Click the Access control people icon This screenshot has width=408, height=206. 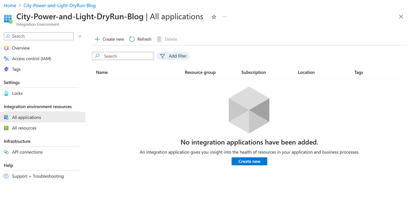click(6, 59)
